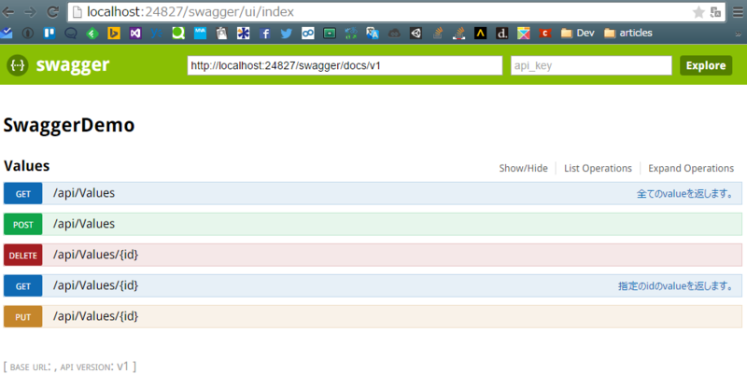This screenshot has height=388, width=747.
Task: Open the Chrome hamburger menu
Action: coord(738,12)
